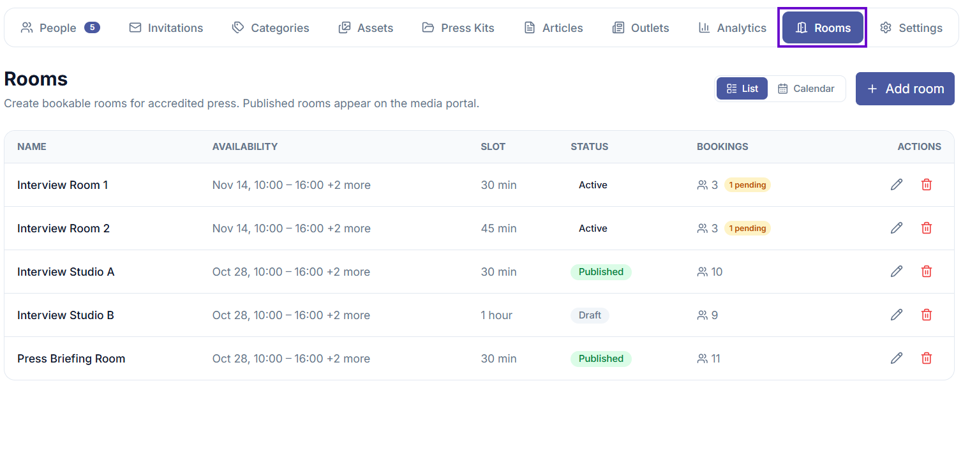
Task: Delete Interview Room 1 with trash icon
Action: click(927, 184)
